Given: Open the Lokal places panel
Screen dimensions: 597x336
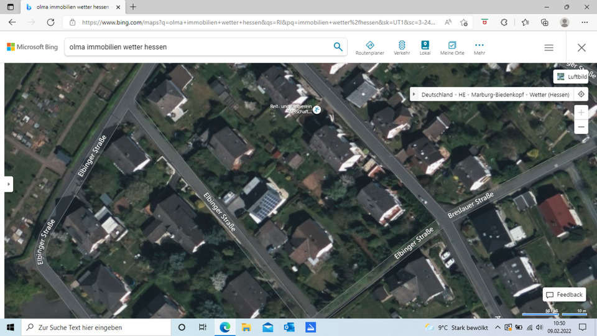Looking at the screenshot, I should point(425,48).
